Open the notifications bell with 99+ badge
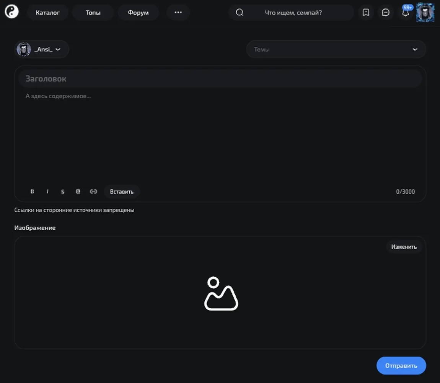The height and width of the screenshot is (383, 440). point(406,12)
